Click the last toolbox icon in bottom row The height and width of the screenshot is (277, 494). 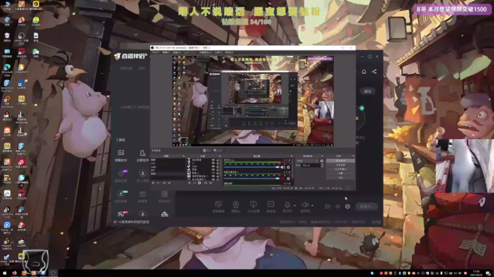164,214
